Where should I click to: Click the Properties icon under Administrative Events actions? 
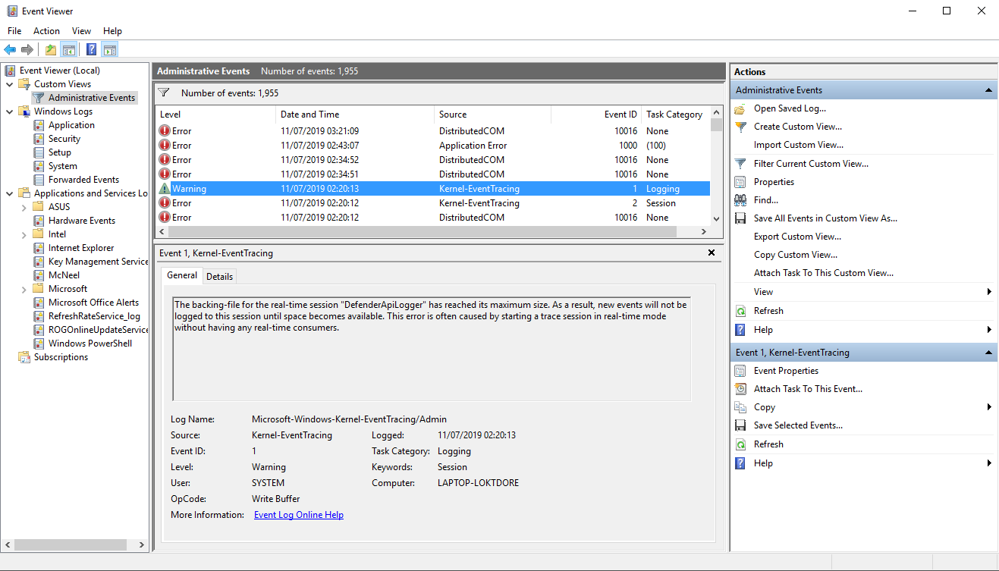(x=740, y=182)
